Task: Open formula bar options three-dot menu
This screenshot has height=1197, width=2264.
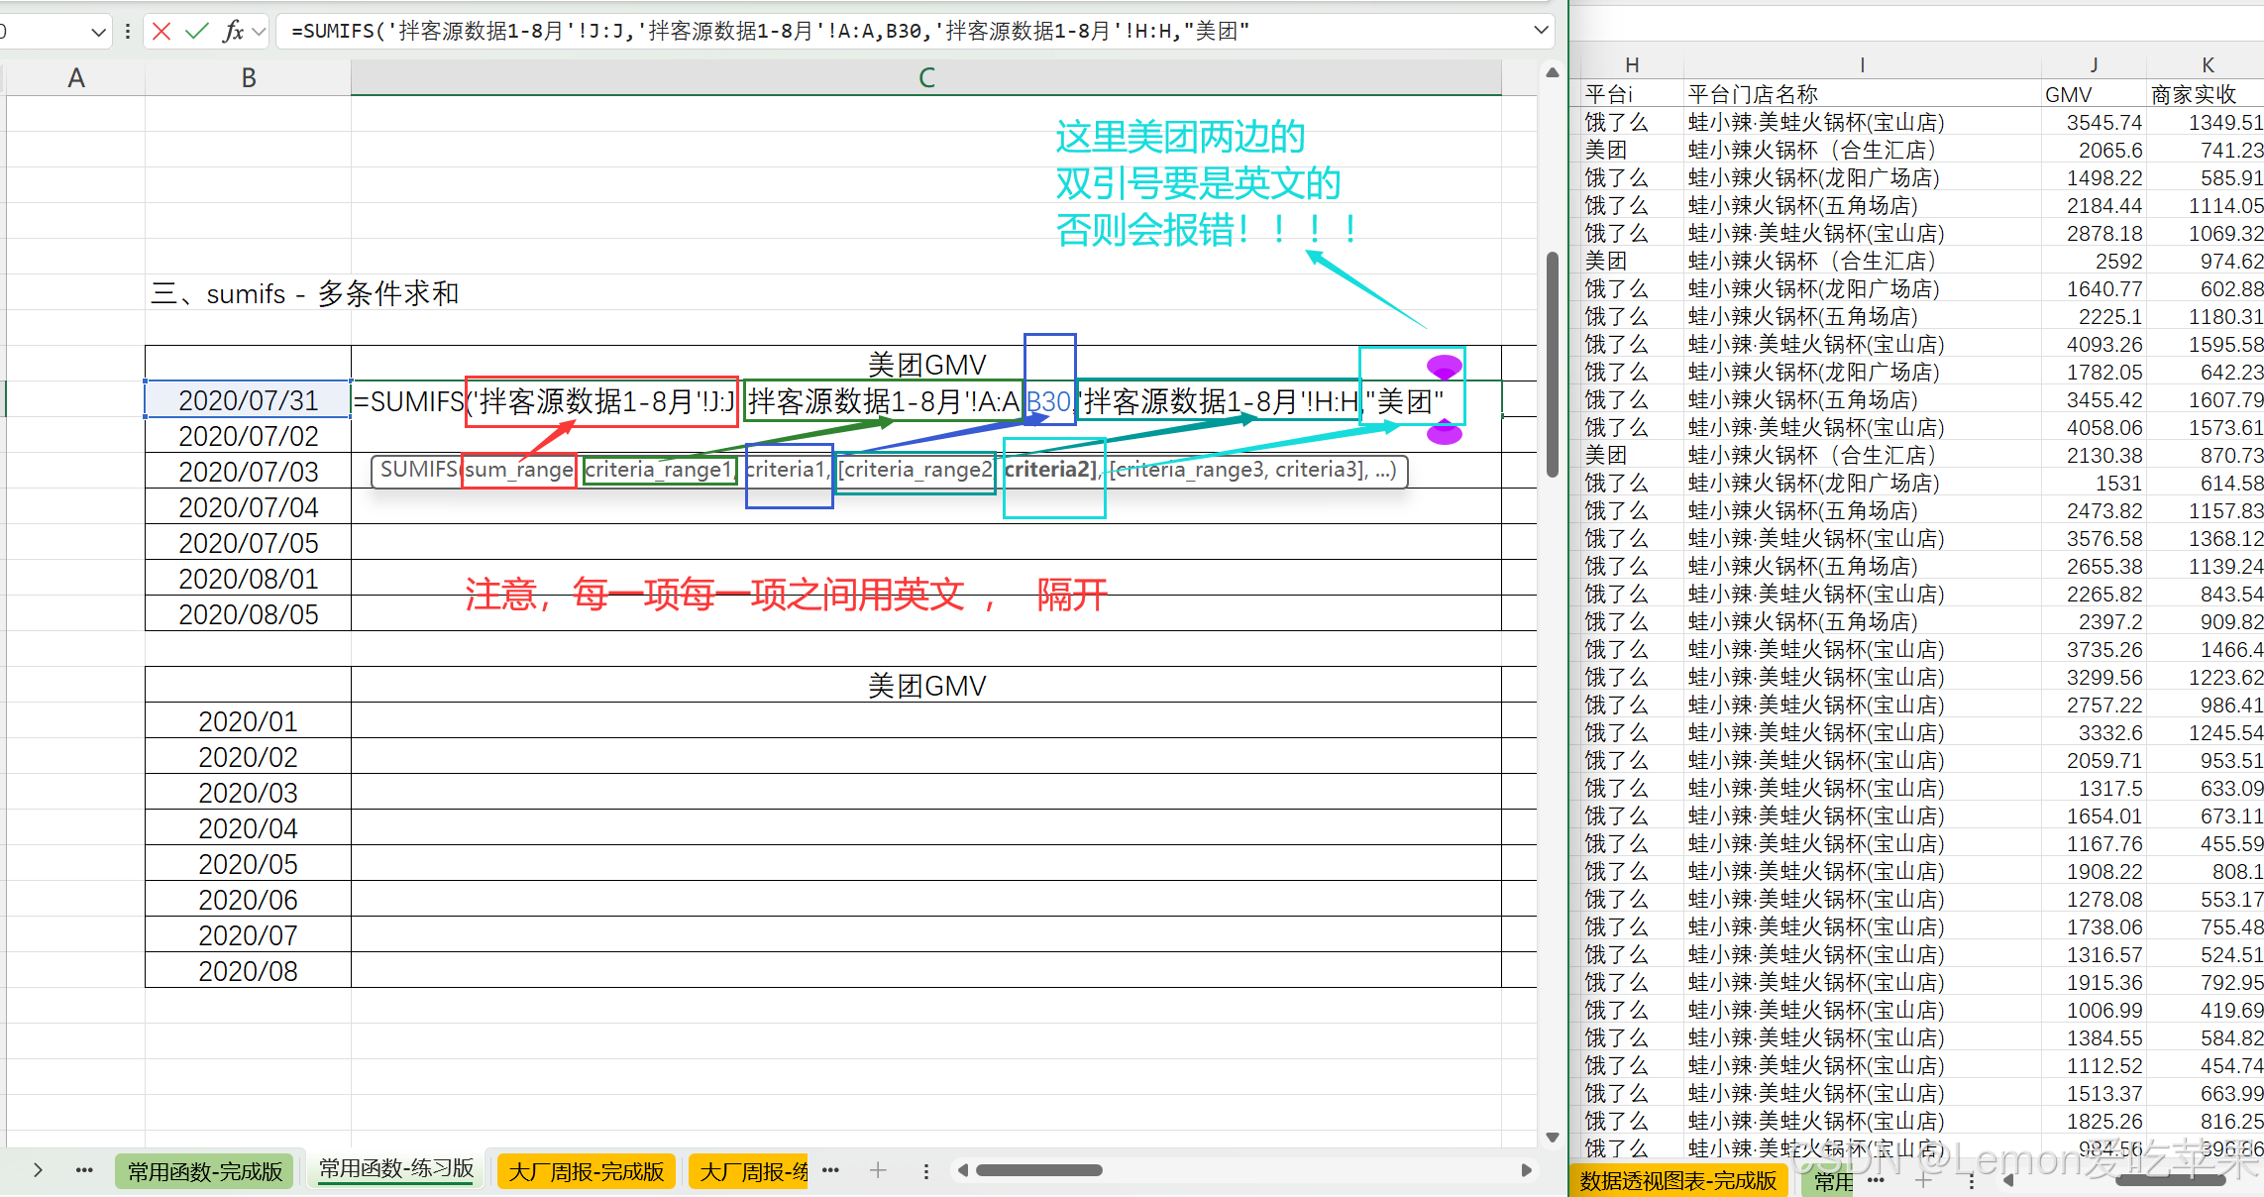Action: [x=128, y=32]
